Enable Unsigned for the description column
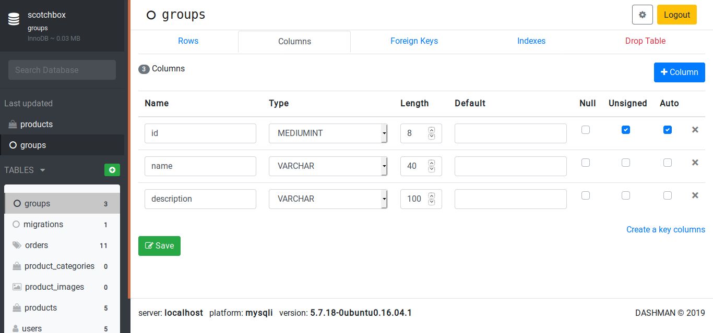713x333 pixels. pos(626,195)
